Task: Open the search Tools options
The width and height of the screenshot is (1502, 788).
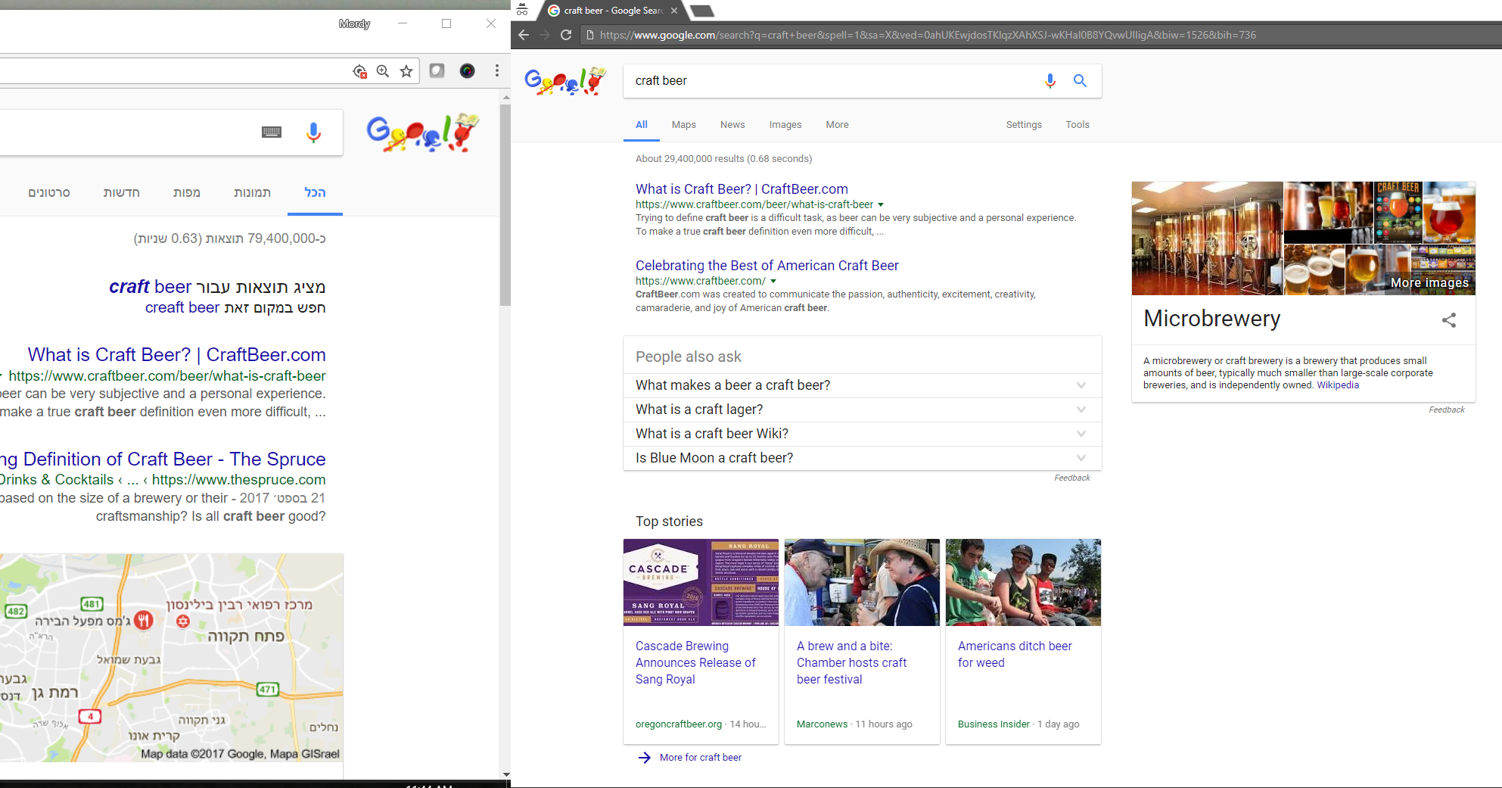Action: click(x=1078, y=125)
